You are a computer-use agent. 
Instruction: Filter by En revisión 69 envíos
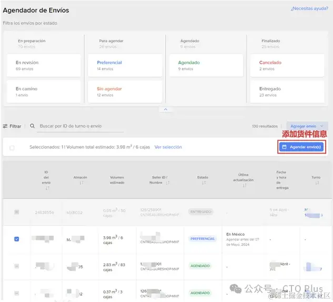[x=44, y=65]
